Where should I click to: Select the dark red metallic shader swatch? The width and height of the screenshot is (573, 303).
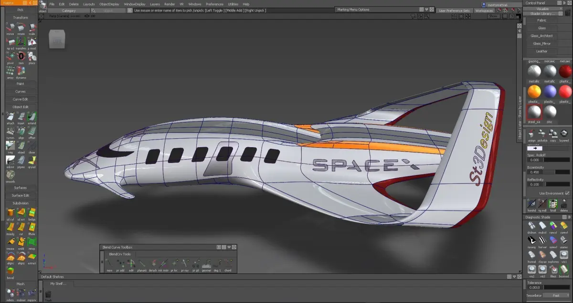tap(565, 71)
